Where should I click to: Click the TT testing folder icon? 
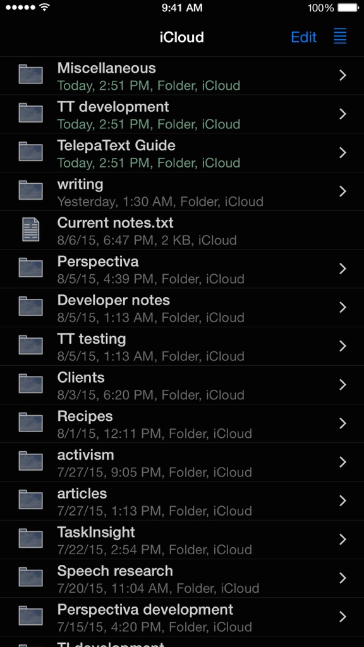coord(30,345)
